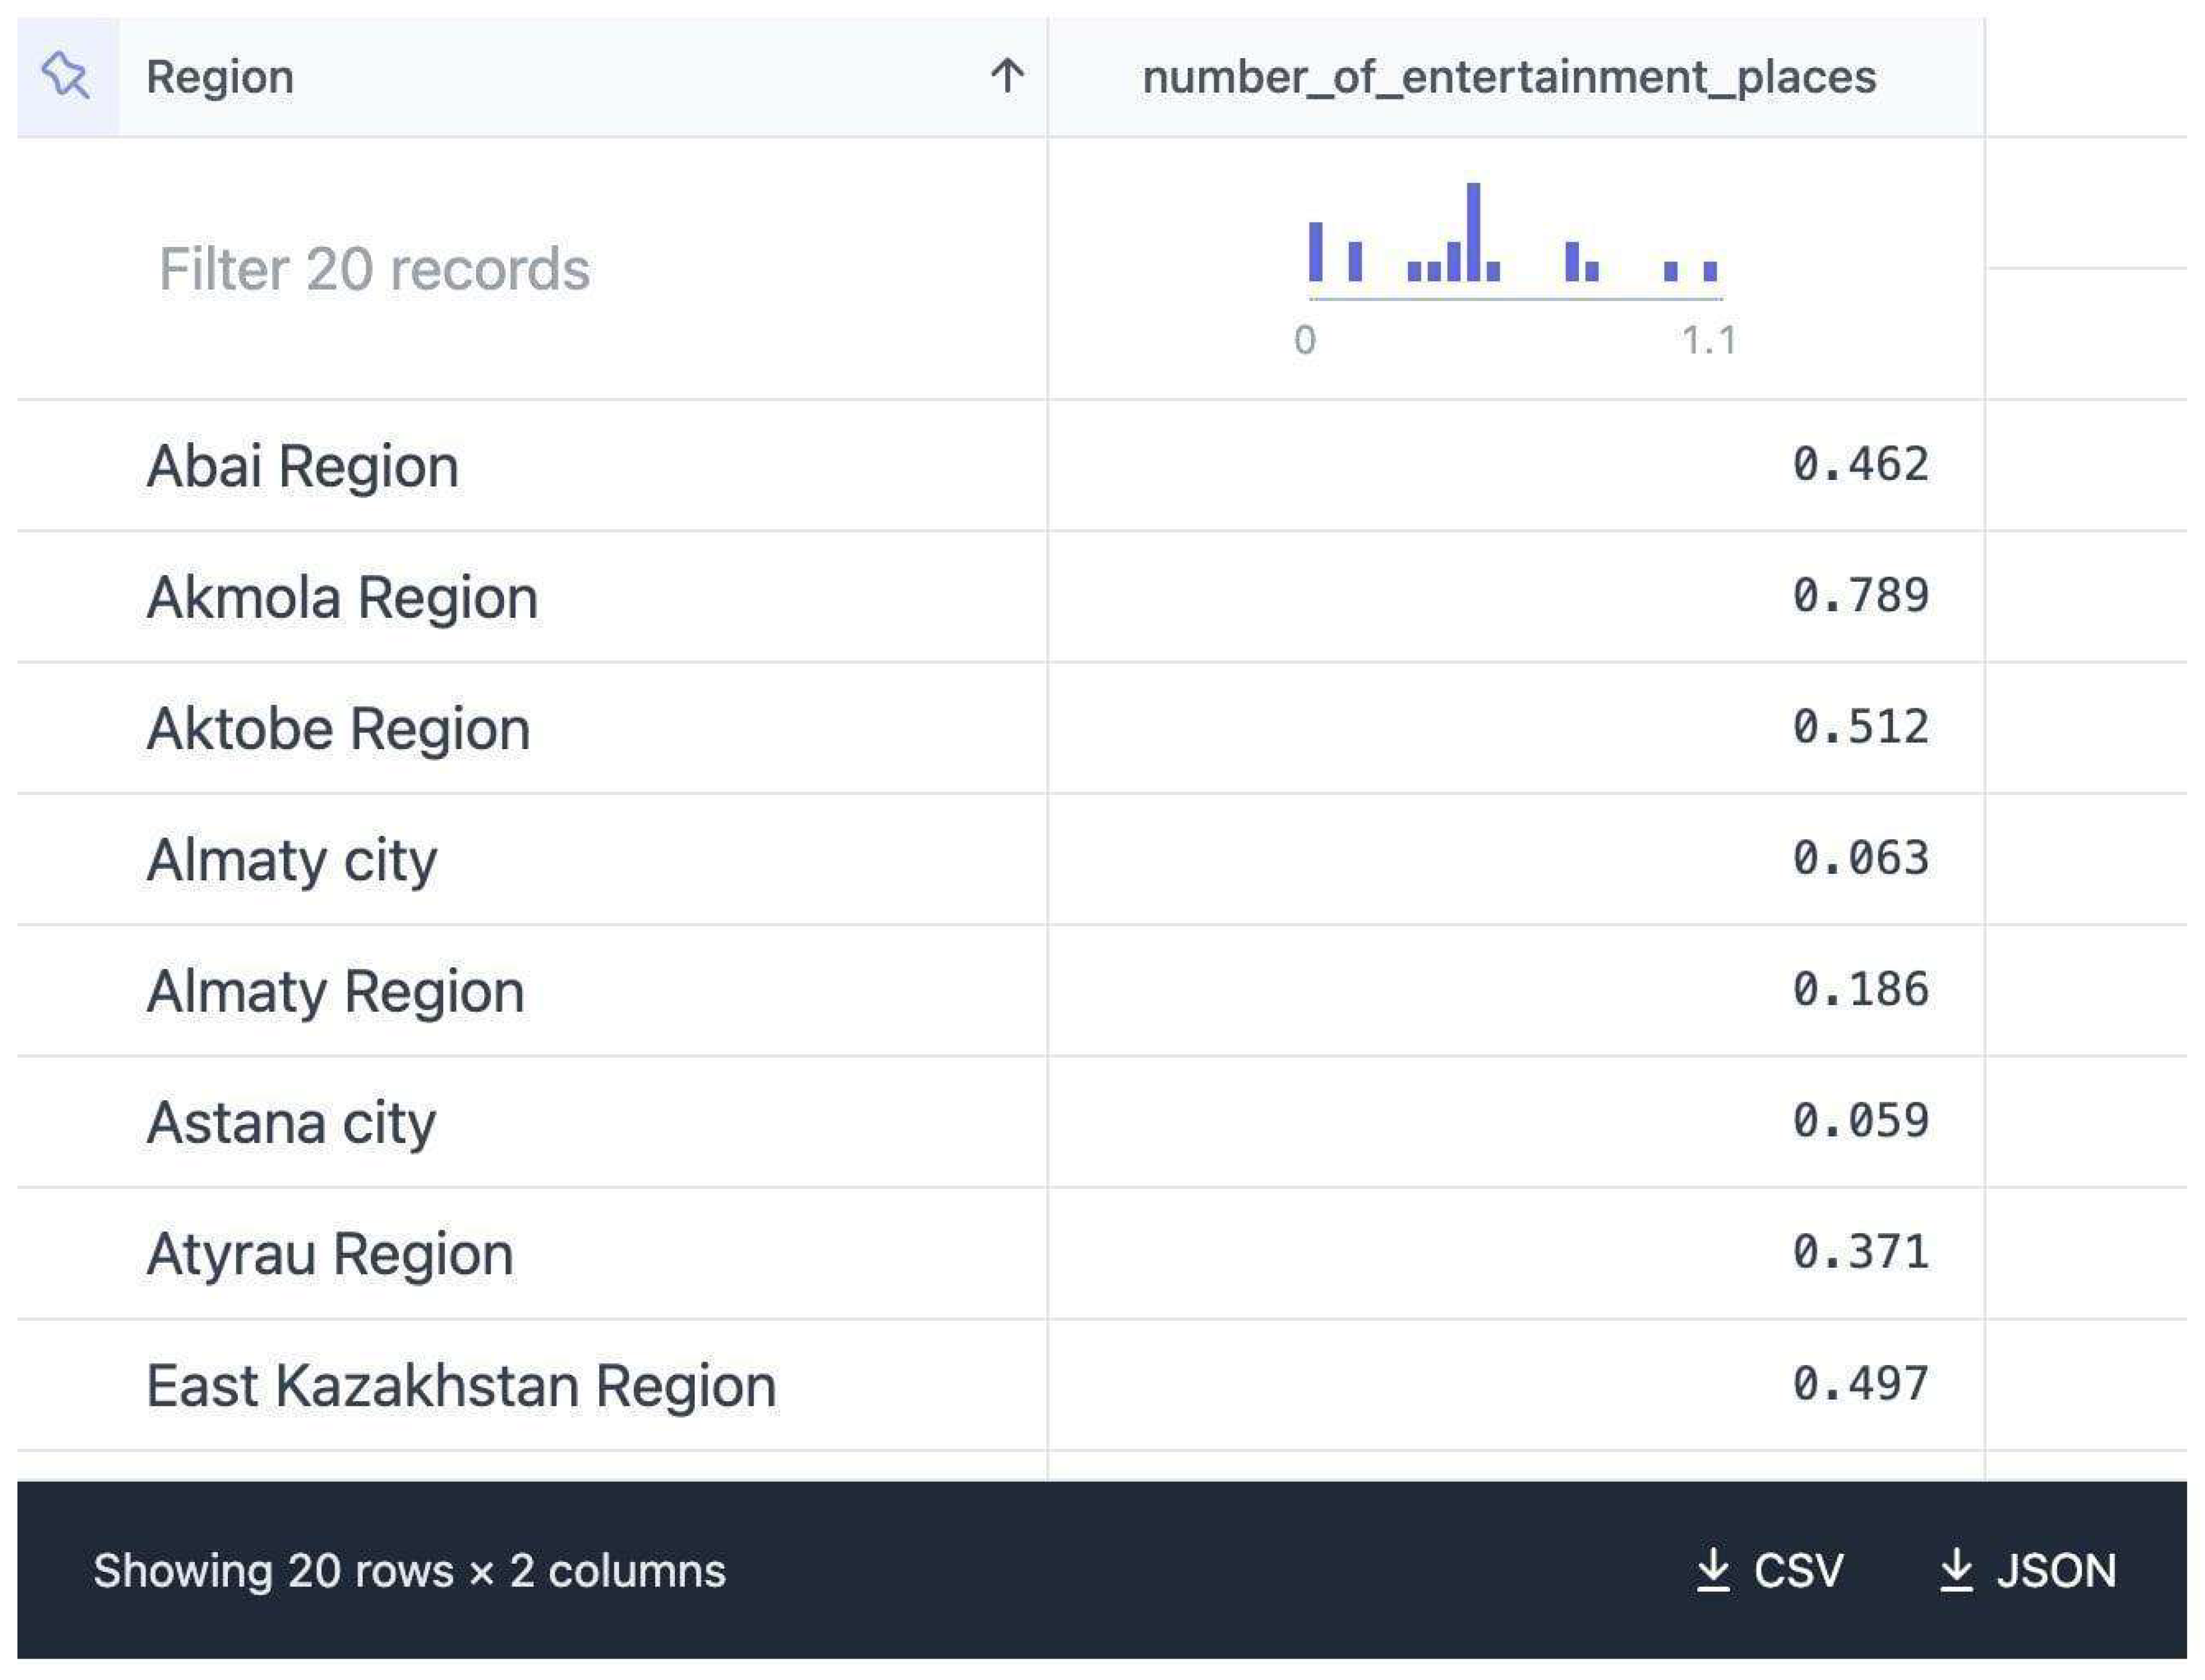Select the Almaty city cell
This screenshot has height=1680, width=2205.
point(291,859)
